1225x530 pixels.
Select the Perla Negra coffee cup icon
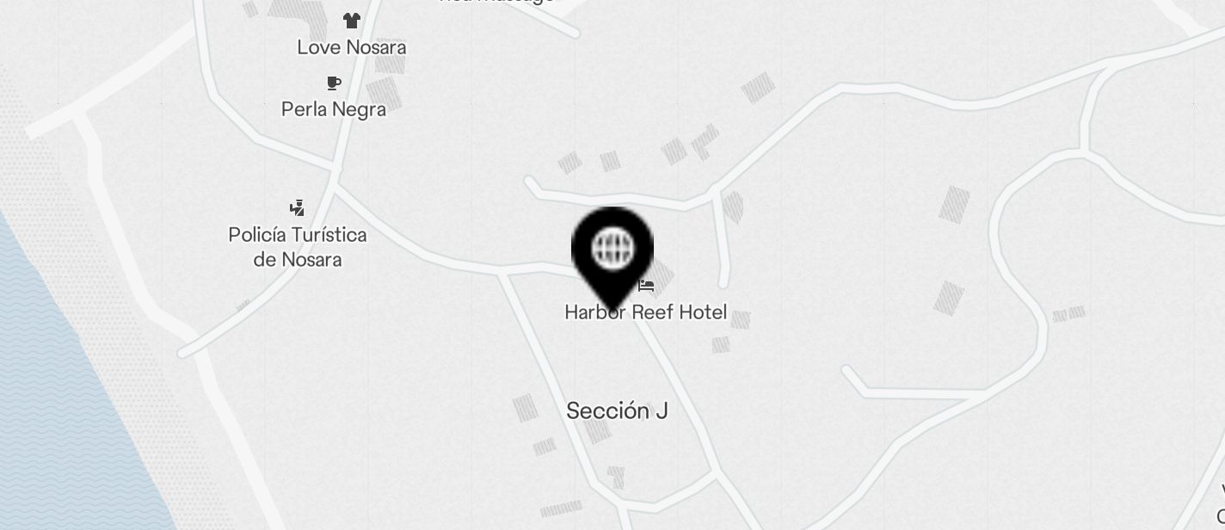click(x=334, y=83)
